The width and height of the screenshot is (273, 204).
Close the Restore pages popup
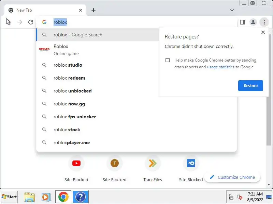[x=263, y=32]
